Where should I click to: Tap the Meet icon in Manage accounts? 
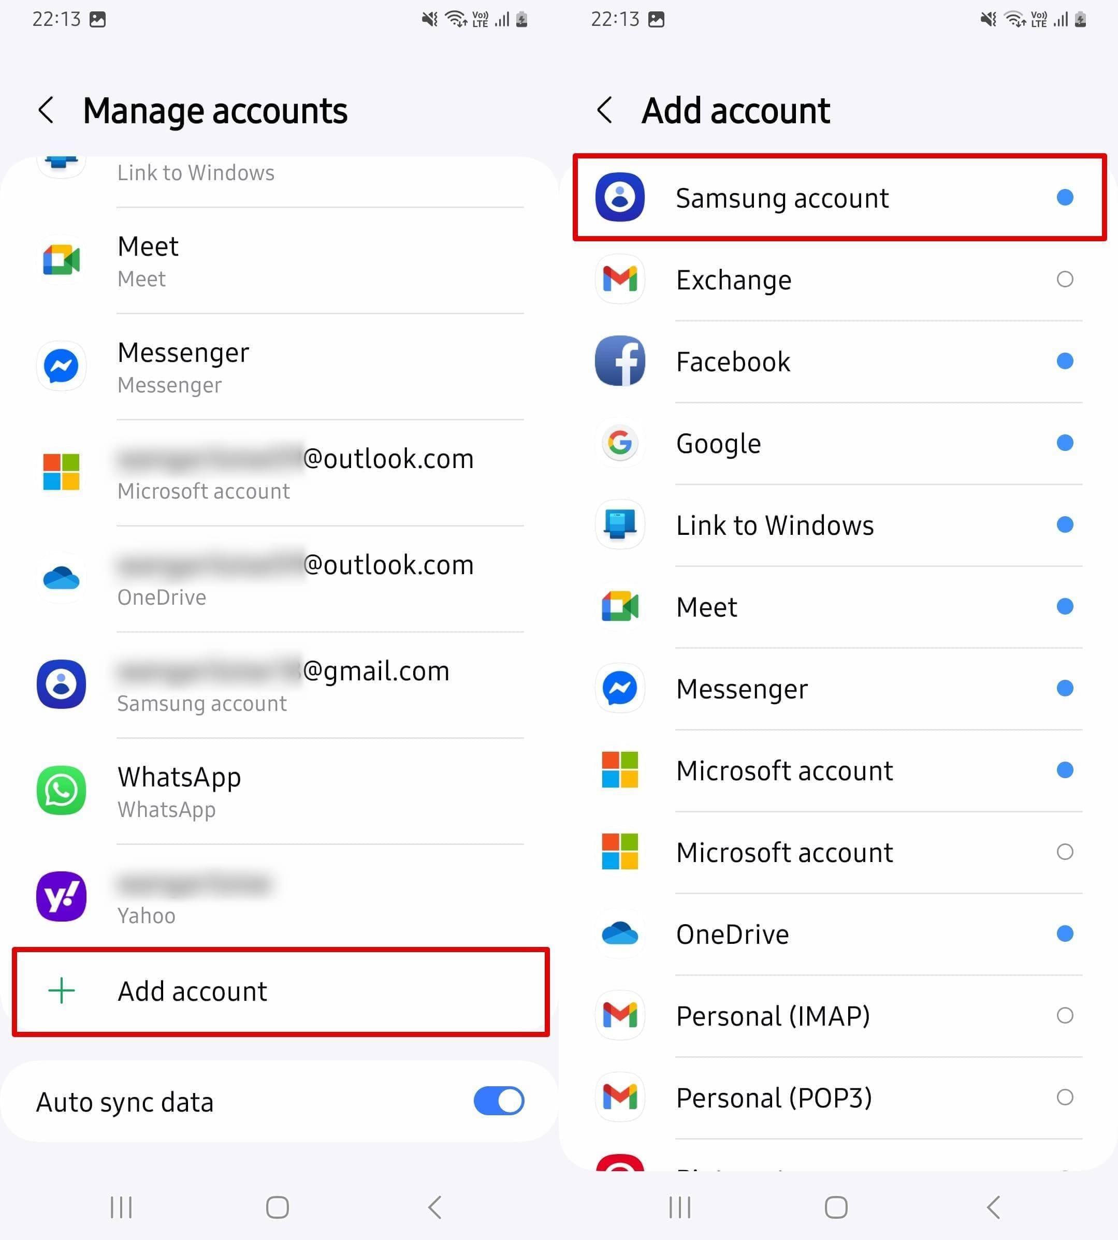62,260
